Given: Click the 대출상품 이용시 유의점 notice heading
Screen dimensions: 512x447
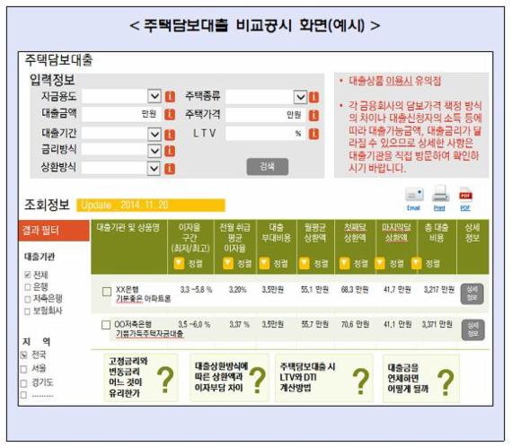Looking at the screenshot, I should click(x=394, y=81).
